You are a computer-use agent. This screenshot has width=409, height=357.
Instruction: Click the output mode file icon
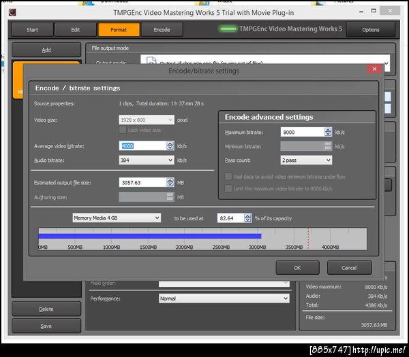click(151, 61)
